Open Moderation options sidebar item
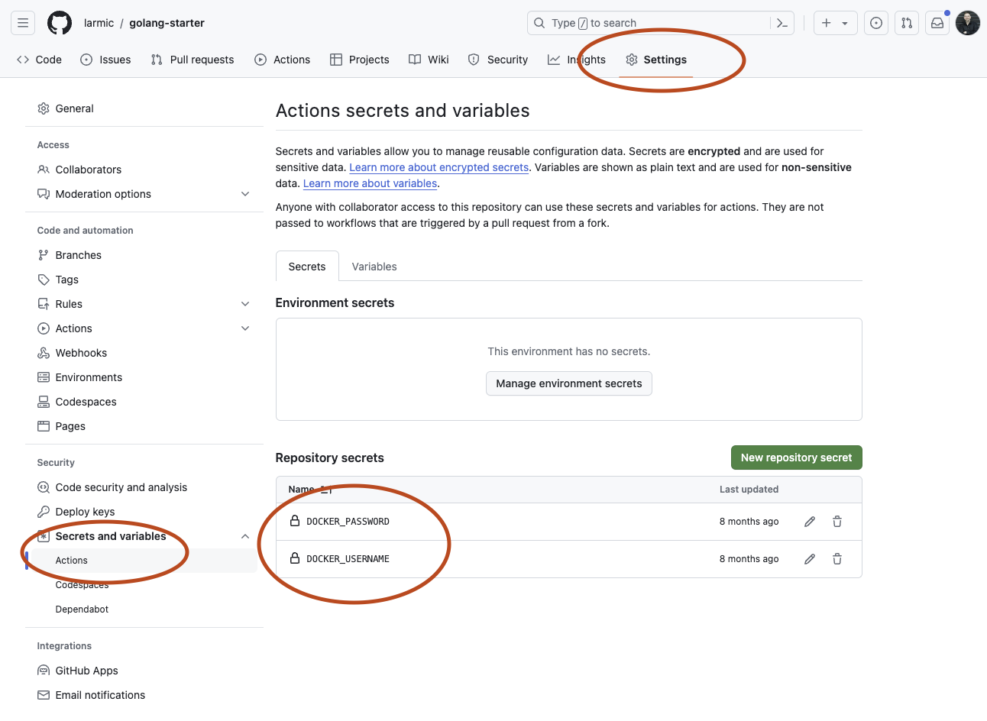This screenshot has width=987, height=721. 103,194
